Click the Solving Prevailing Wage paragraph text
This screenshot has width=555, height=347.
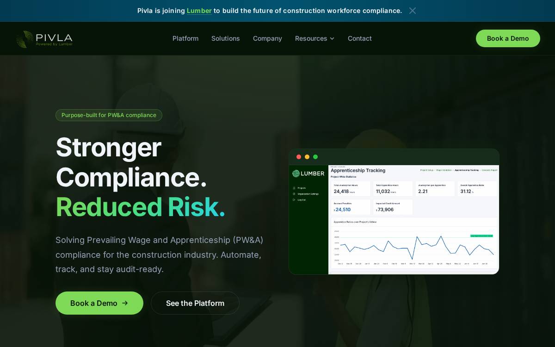point(160,254)
